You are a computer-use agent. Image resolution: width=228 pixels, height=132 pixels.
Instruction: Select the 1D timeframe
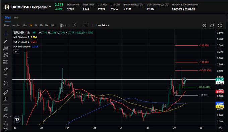pyautogui.click(x=41, y=25)
